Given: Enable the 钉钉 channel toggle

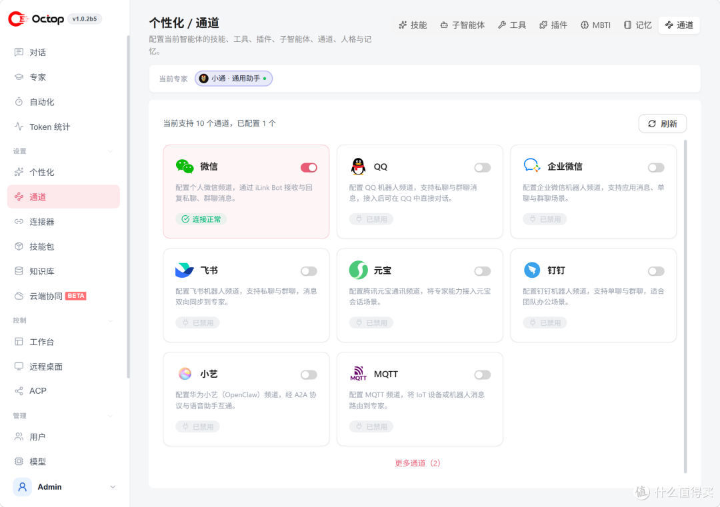Looking at the screenshot, I should point(656,271).
